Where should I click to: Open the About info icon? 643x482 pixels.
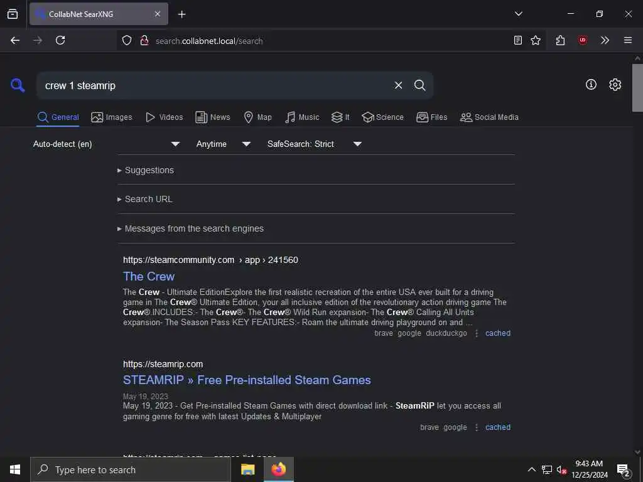tap(591, 85)
